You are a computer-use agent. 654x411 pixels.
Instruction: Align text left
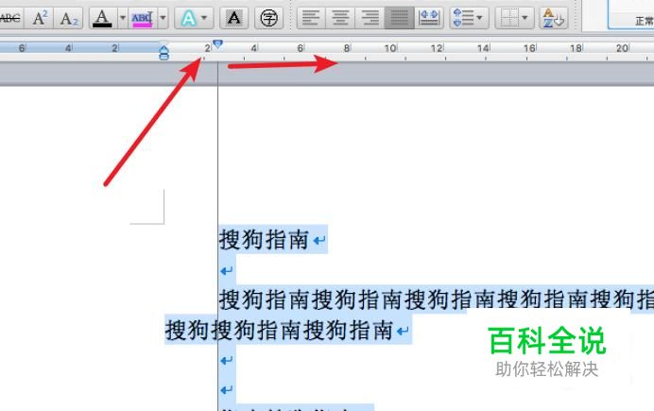click(311, 18)
